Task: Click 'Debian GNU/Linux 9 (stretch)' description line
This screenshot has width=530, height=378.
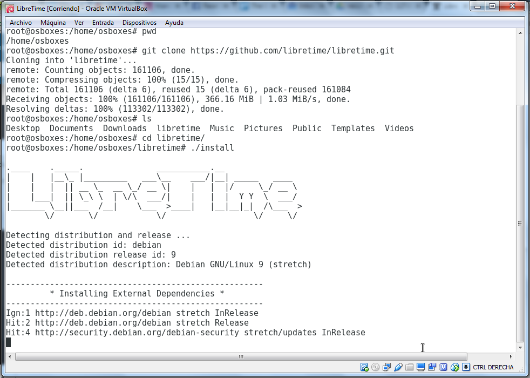Action: [159, 265]
